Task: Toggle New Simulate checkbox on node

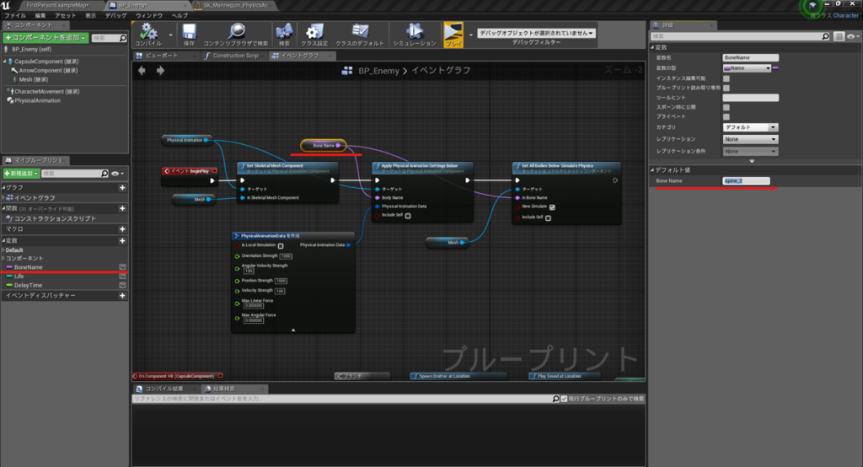Action: [x=552, y=207]
